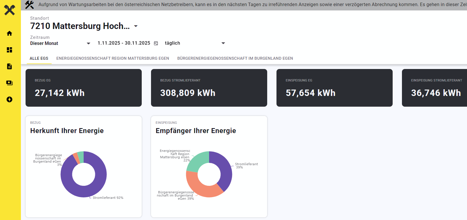The image size is (467, 220).
Task: Open the Zeitraum 'Dieser Monat' dropdown
Action: click(x=89, y=43)
